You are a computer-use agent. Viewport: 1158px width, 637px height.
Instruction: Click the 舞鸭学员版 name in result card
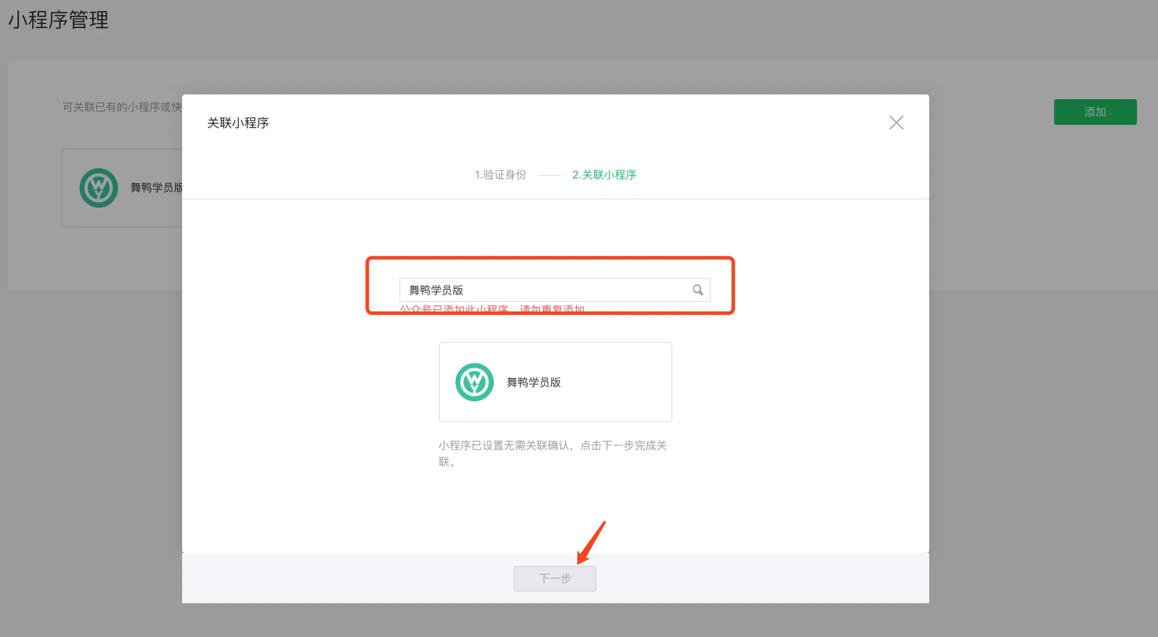[533, 382]
